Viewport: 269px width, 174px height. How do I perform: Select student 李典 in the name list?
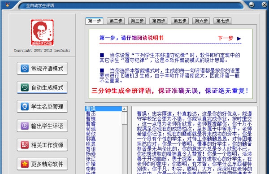104,169
